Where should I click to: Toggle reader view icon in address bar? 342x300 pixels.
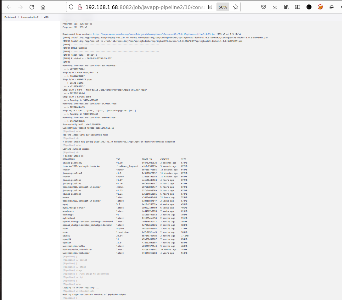[210, 7]
